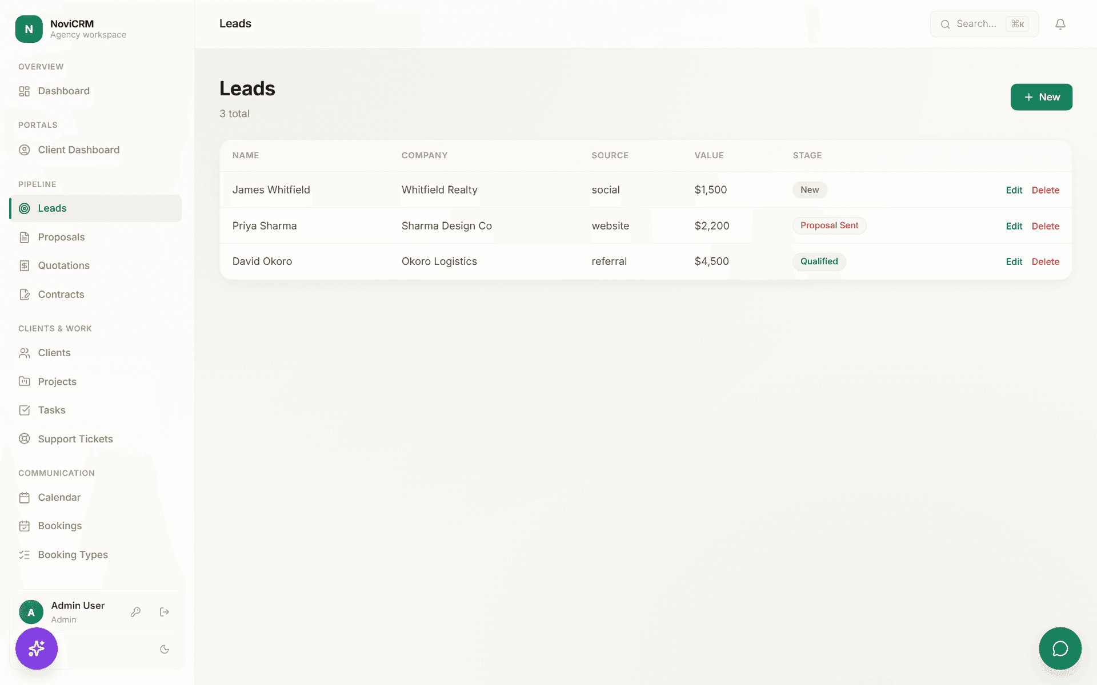This screenshot has height=685, width=1097.
Task: Click the $4,500 value cell
Action: coord(711,261)
